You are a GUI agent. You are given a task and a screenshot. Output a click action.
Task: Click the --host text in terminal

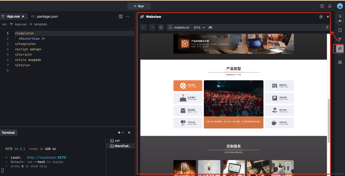pos(40,162)
